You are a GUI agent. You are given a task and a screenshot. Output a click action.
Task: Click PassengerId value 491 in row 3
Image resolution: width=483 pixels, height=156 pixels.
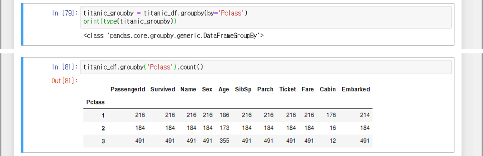point(140,141)
